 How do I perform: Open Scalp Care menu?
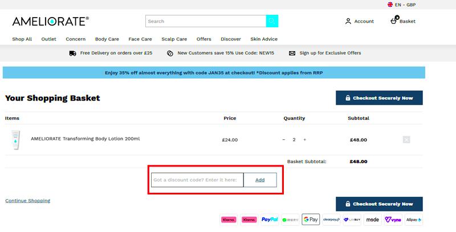[x=174, y=39]
